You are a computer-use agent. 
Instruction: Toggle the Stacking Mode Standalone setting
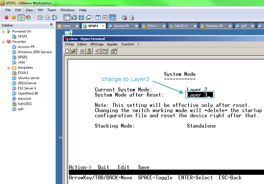(x=201, y=126)
